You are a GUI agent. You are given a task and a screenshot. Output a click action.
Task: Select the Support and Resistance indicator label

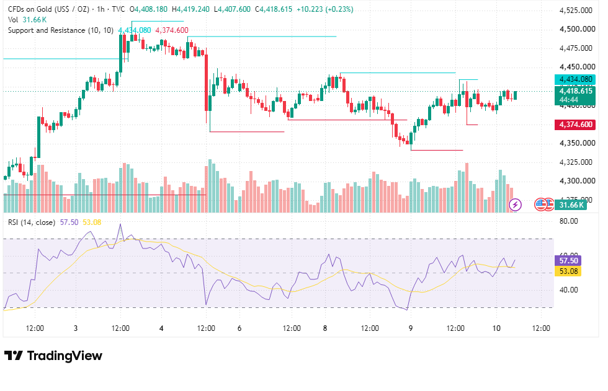tap(61, 30)
